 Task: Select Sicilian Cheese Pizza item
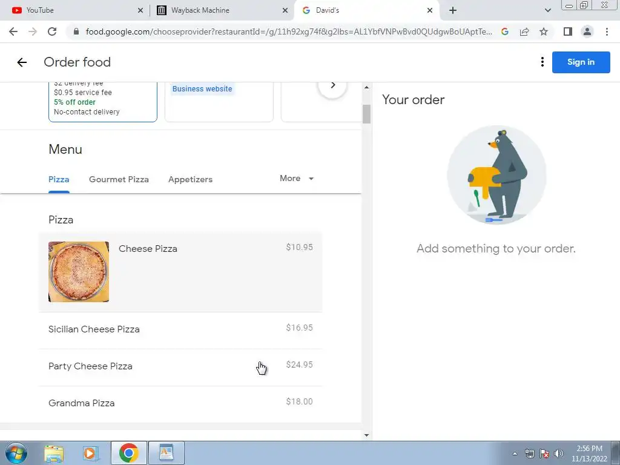[180, 329]
